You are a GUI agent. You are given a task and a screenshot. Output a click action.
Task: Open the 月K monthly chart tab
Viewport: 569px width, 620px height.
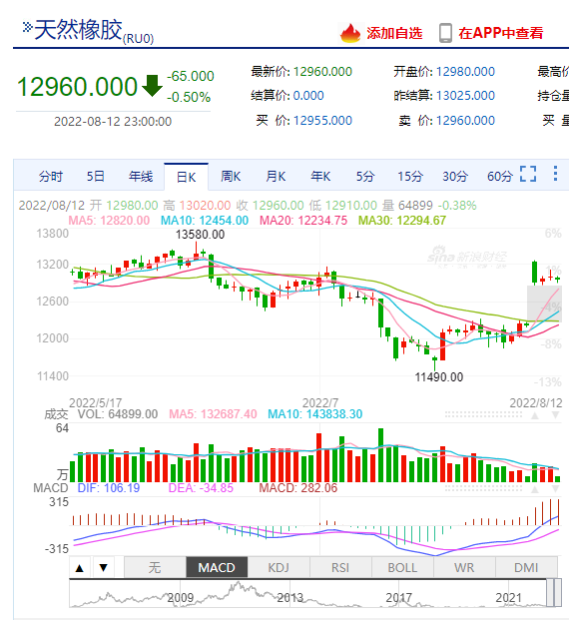(x=276, y=176)
